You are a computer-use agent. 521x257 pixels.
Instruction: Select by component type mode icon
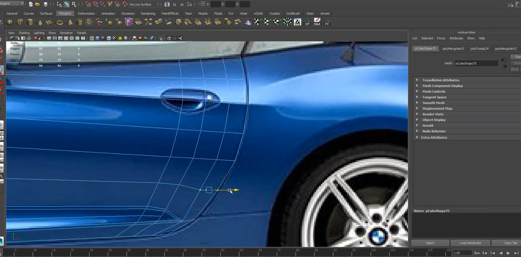(74, 4)
